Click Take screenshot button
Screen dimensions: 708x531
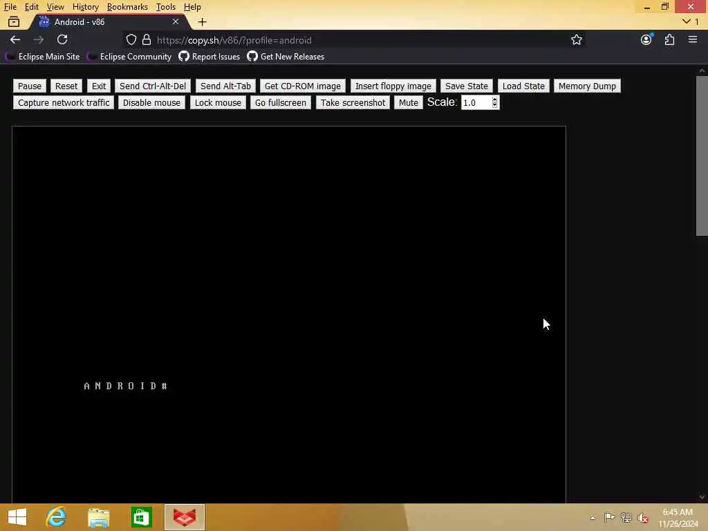pyautogui.click(x=353, y=102)
